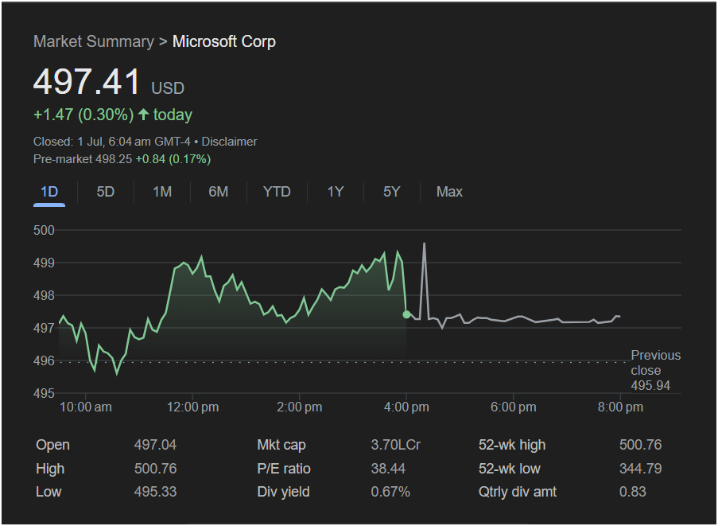Click the after-hours grey price spike peak

pyautogui.click(x=425, y=244)
